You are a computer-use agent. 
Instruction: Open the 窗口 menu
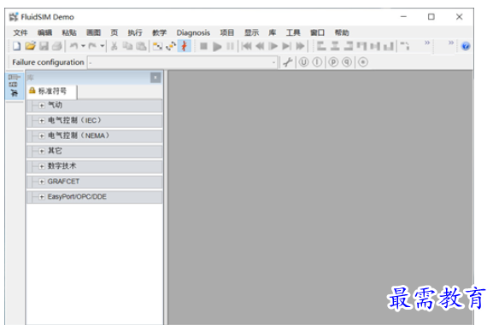click(317, 32)
